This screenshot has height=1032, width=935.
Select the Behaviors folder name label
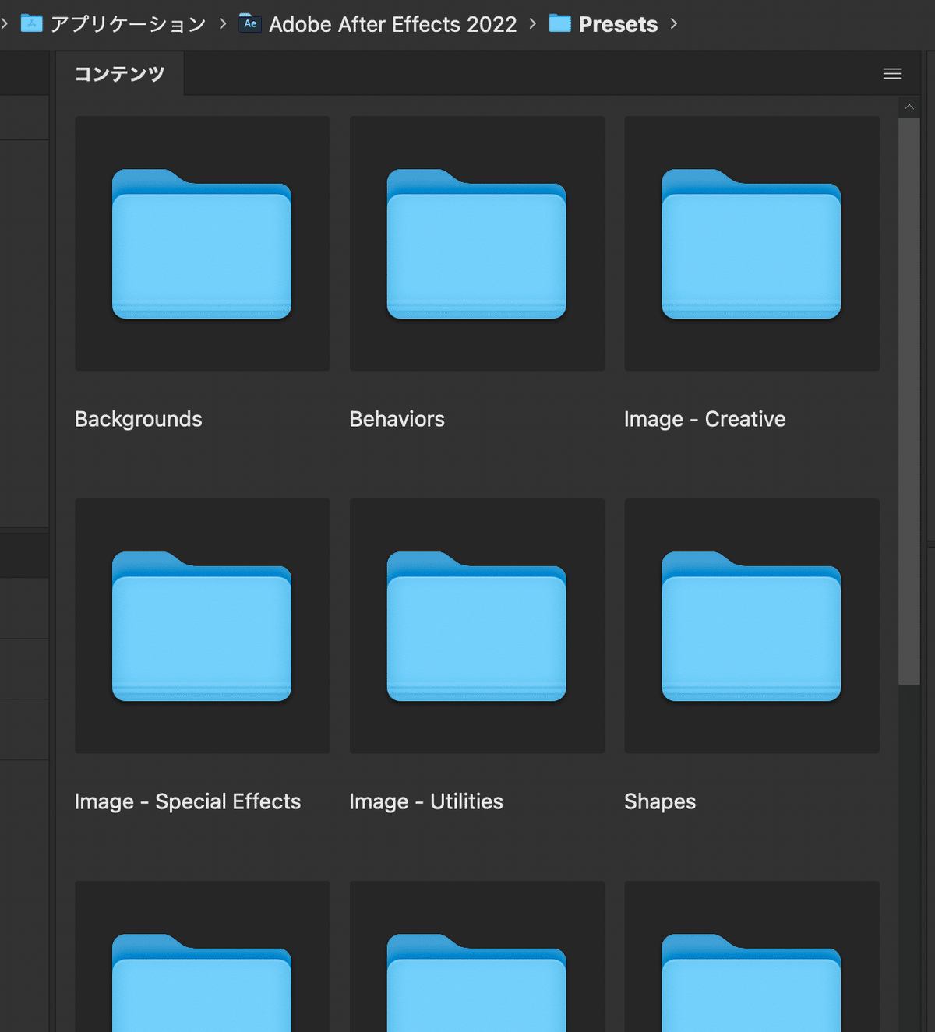point(397,419)
